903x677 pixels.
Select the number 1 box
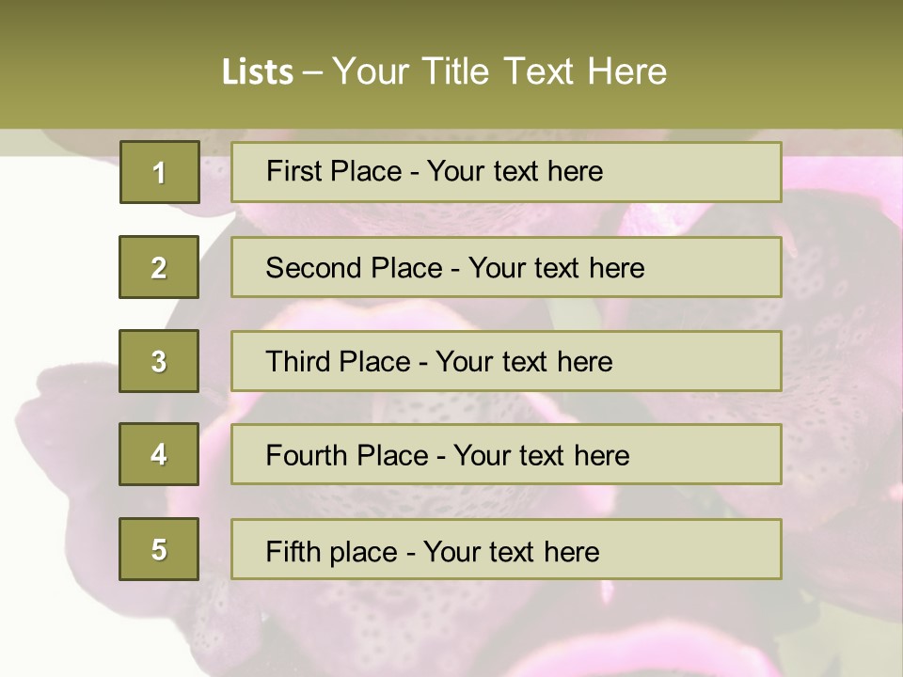click(x=160, y=172)
